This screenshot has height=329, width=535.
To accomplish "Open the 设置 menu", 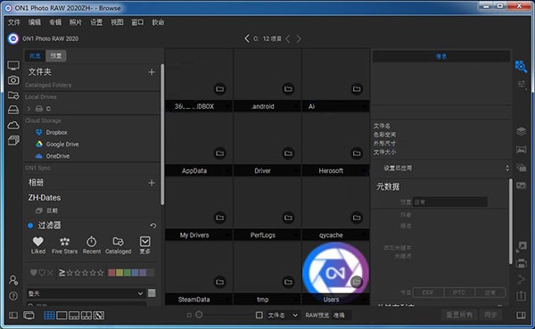I will coord(96,22).
